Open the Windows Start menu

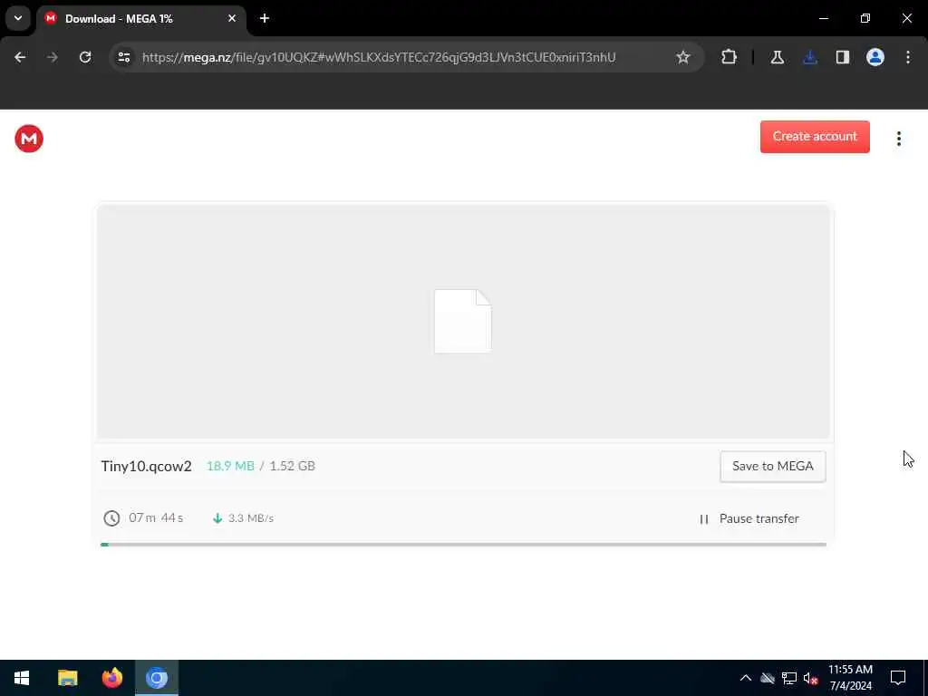pyautogui.click(x=22, y=678)
